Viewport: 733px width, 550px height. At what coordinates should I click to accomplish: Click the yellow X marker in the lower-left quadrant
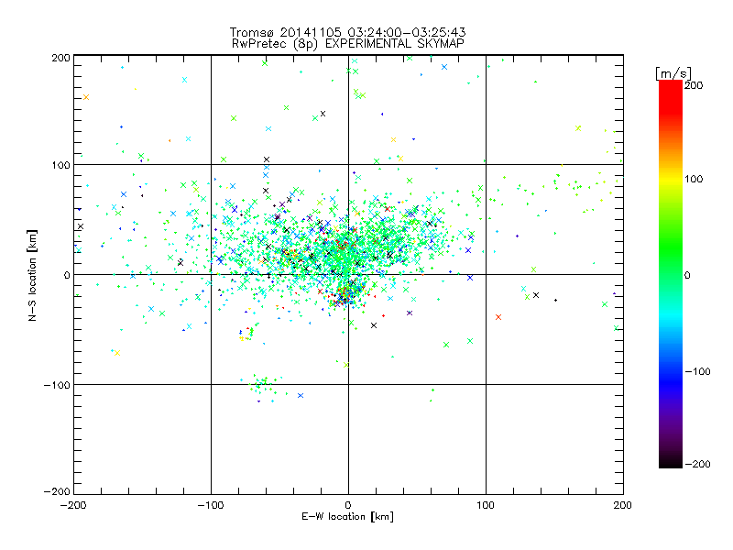pos(117,353)
